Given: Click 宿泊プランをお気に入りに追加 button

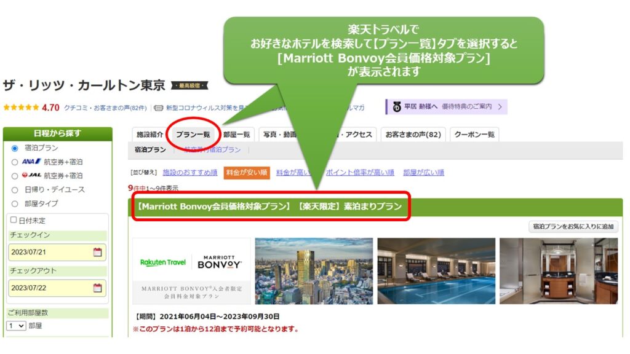Looking at the screenshot, I should [573, 226].
